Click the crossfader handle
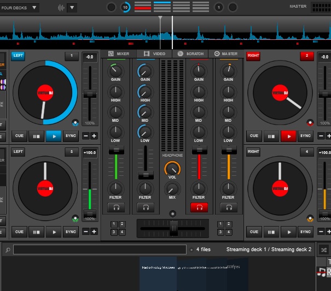This screenshot has height=291, width=331. [174, 228]
